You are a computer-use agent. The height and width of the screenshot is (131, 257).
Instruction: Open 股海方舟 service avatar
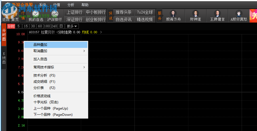tap(173, 14)
